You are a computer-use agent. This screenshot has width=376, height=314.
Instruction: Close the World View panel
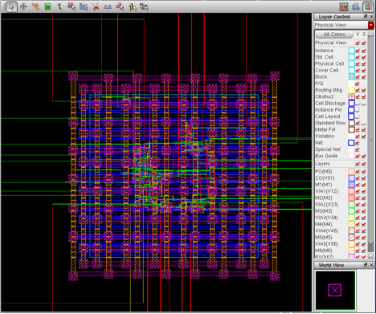(371, 265)
